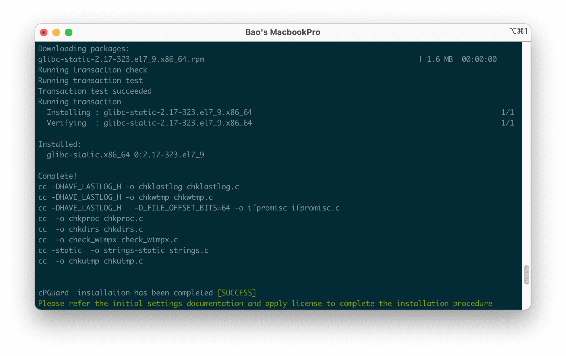Click the Bao's MacbookPro title bar
This screenshot has width=566, height=356.
coord(282,32)
